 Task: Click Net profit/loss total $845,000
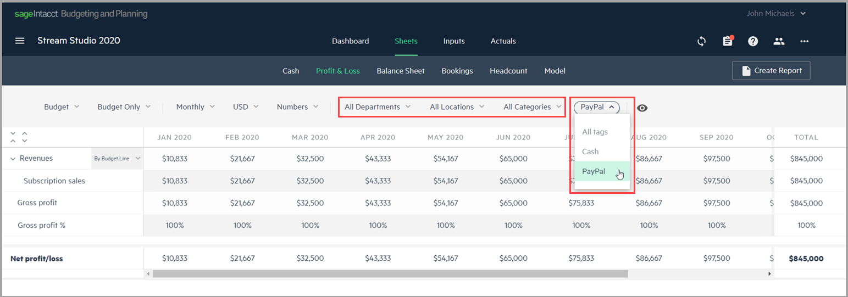click(x=806, y=259)
